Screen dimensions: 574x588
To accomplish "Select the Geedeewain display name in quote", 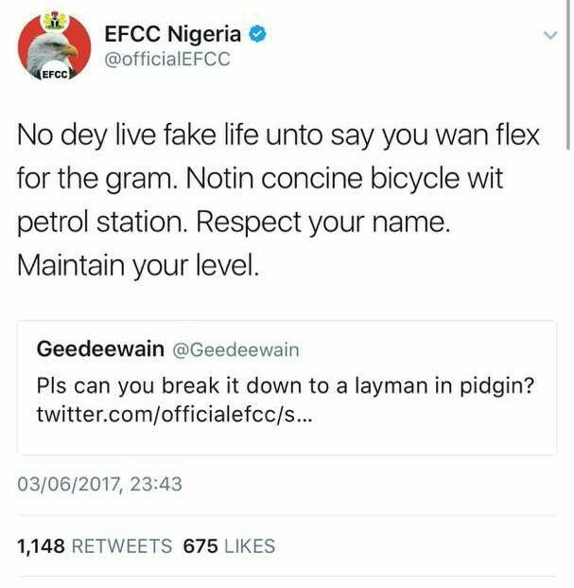I will [100, 349].
